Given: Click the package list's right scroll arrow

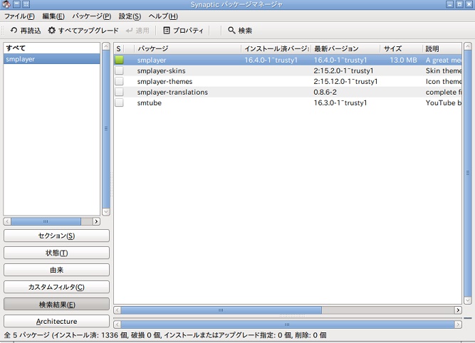Looking at the screenshot, I should pos(458,310).
